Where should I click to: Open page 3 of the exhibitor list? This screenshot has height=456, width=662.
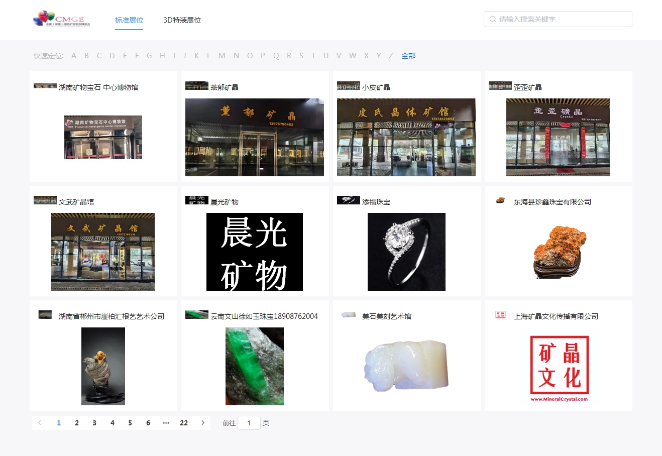coord(94,423)
